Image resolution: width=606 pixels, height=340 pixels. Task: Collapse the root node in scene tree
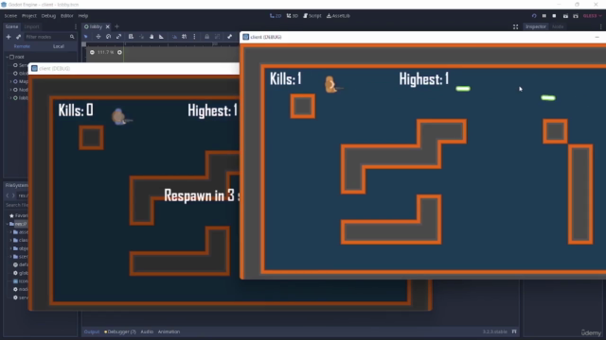coord(7,57)
